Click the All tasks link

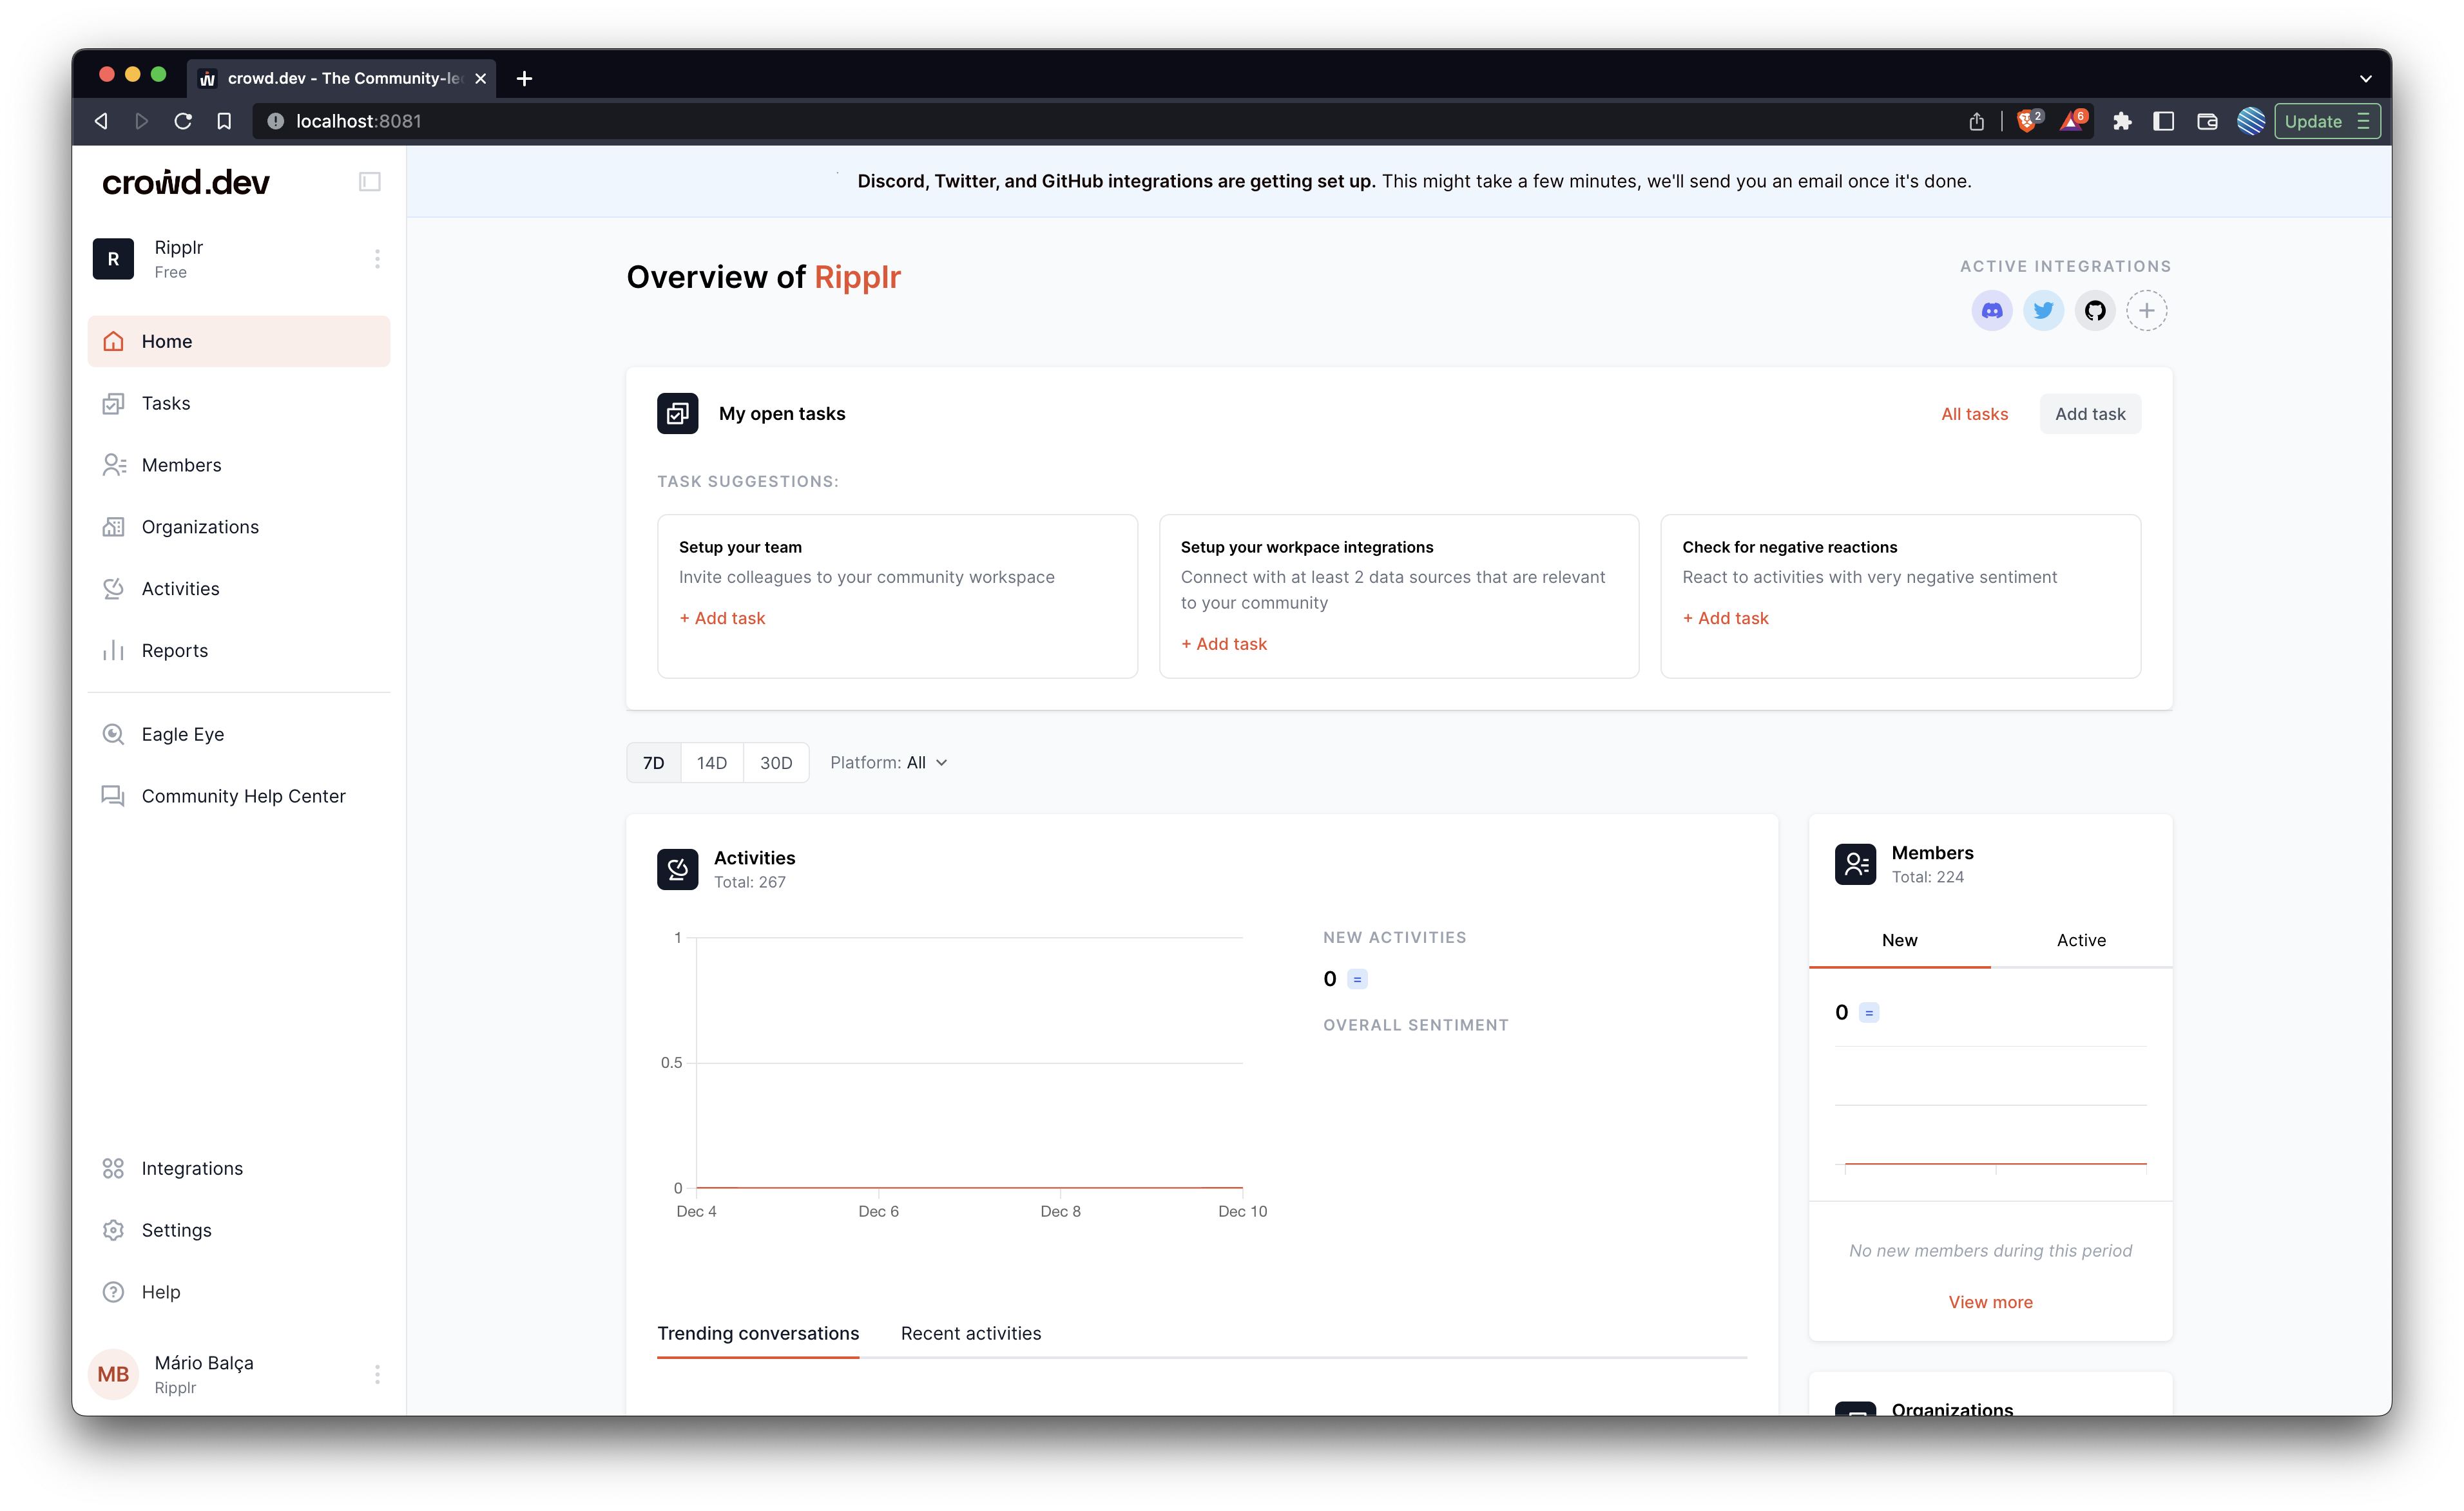(1974, 413)
